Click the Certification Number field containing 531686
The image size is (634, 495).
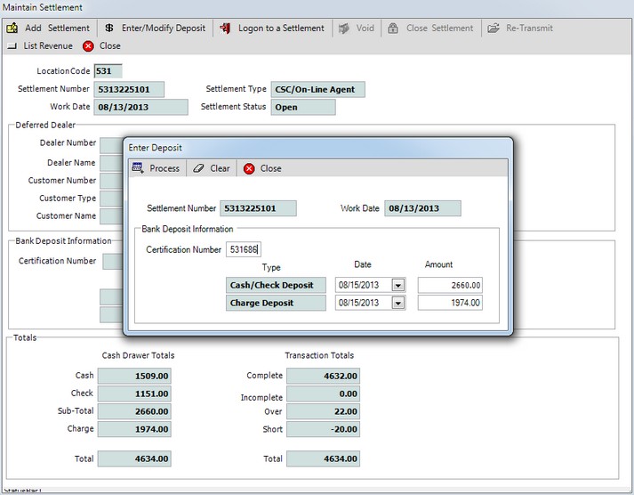click(244, 249)
